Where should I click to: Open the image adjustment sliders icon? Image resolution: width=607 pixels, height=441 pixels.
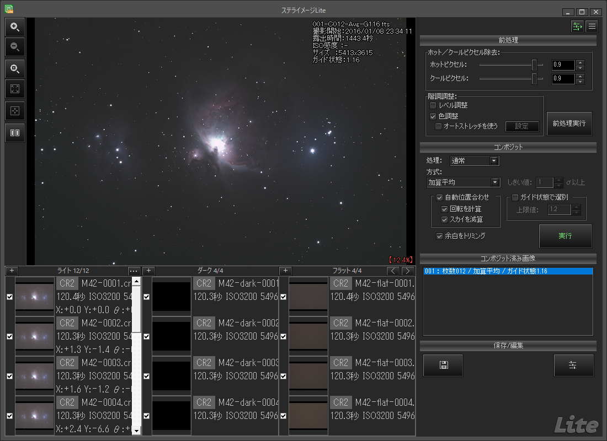click(574, 365)
